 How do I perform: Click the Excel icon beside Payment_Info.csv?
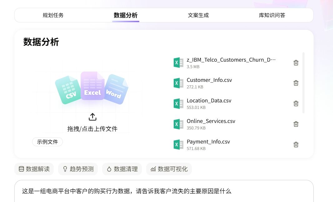pyautogui.click(x=178, y=144)
